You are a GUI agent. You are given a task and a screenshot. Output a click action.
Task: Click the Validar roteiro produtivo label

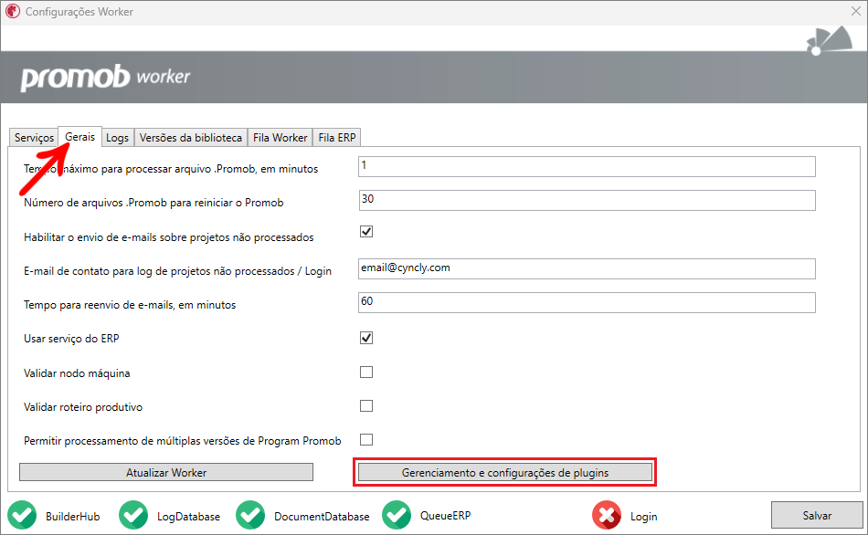83,406
